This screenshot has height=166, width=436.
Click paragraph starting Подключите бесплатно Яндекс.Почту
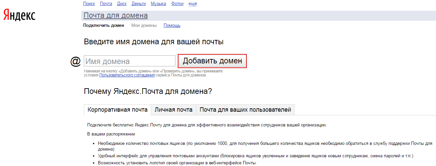point(207,125)
